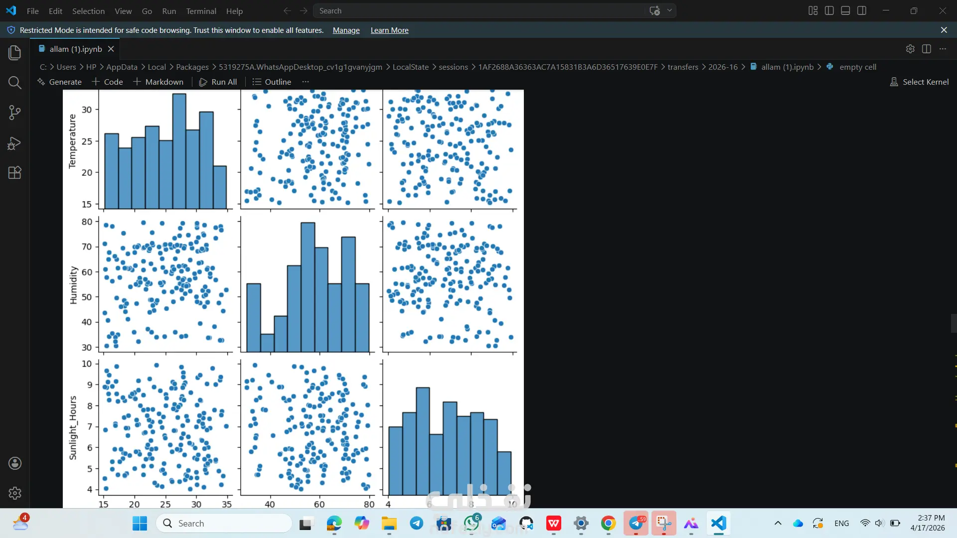Open the Go menu
This screenshot has height=538, width=957.
tap(147, 11)
